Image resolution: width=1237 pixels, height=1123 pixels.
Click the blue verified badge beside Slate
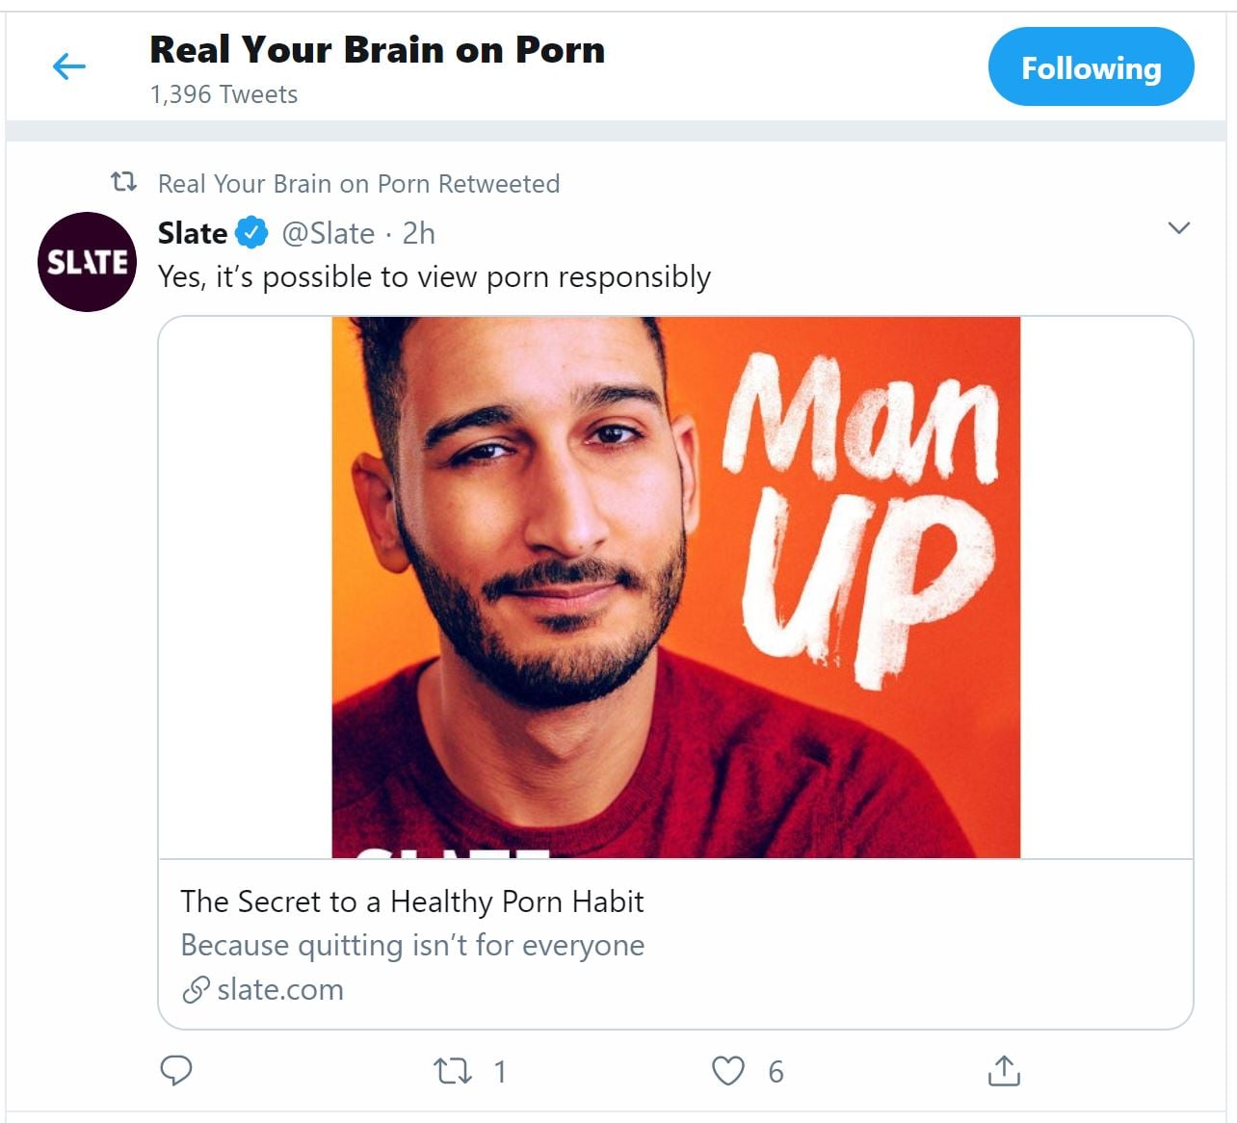(x=252, y=233)
